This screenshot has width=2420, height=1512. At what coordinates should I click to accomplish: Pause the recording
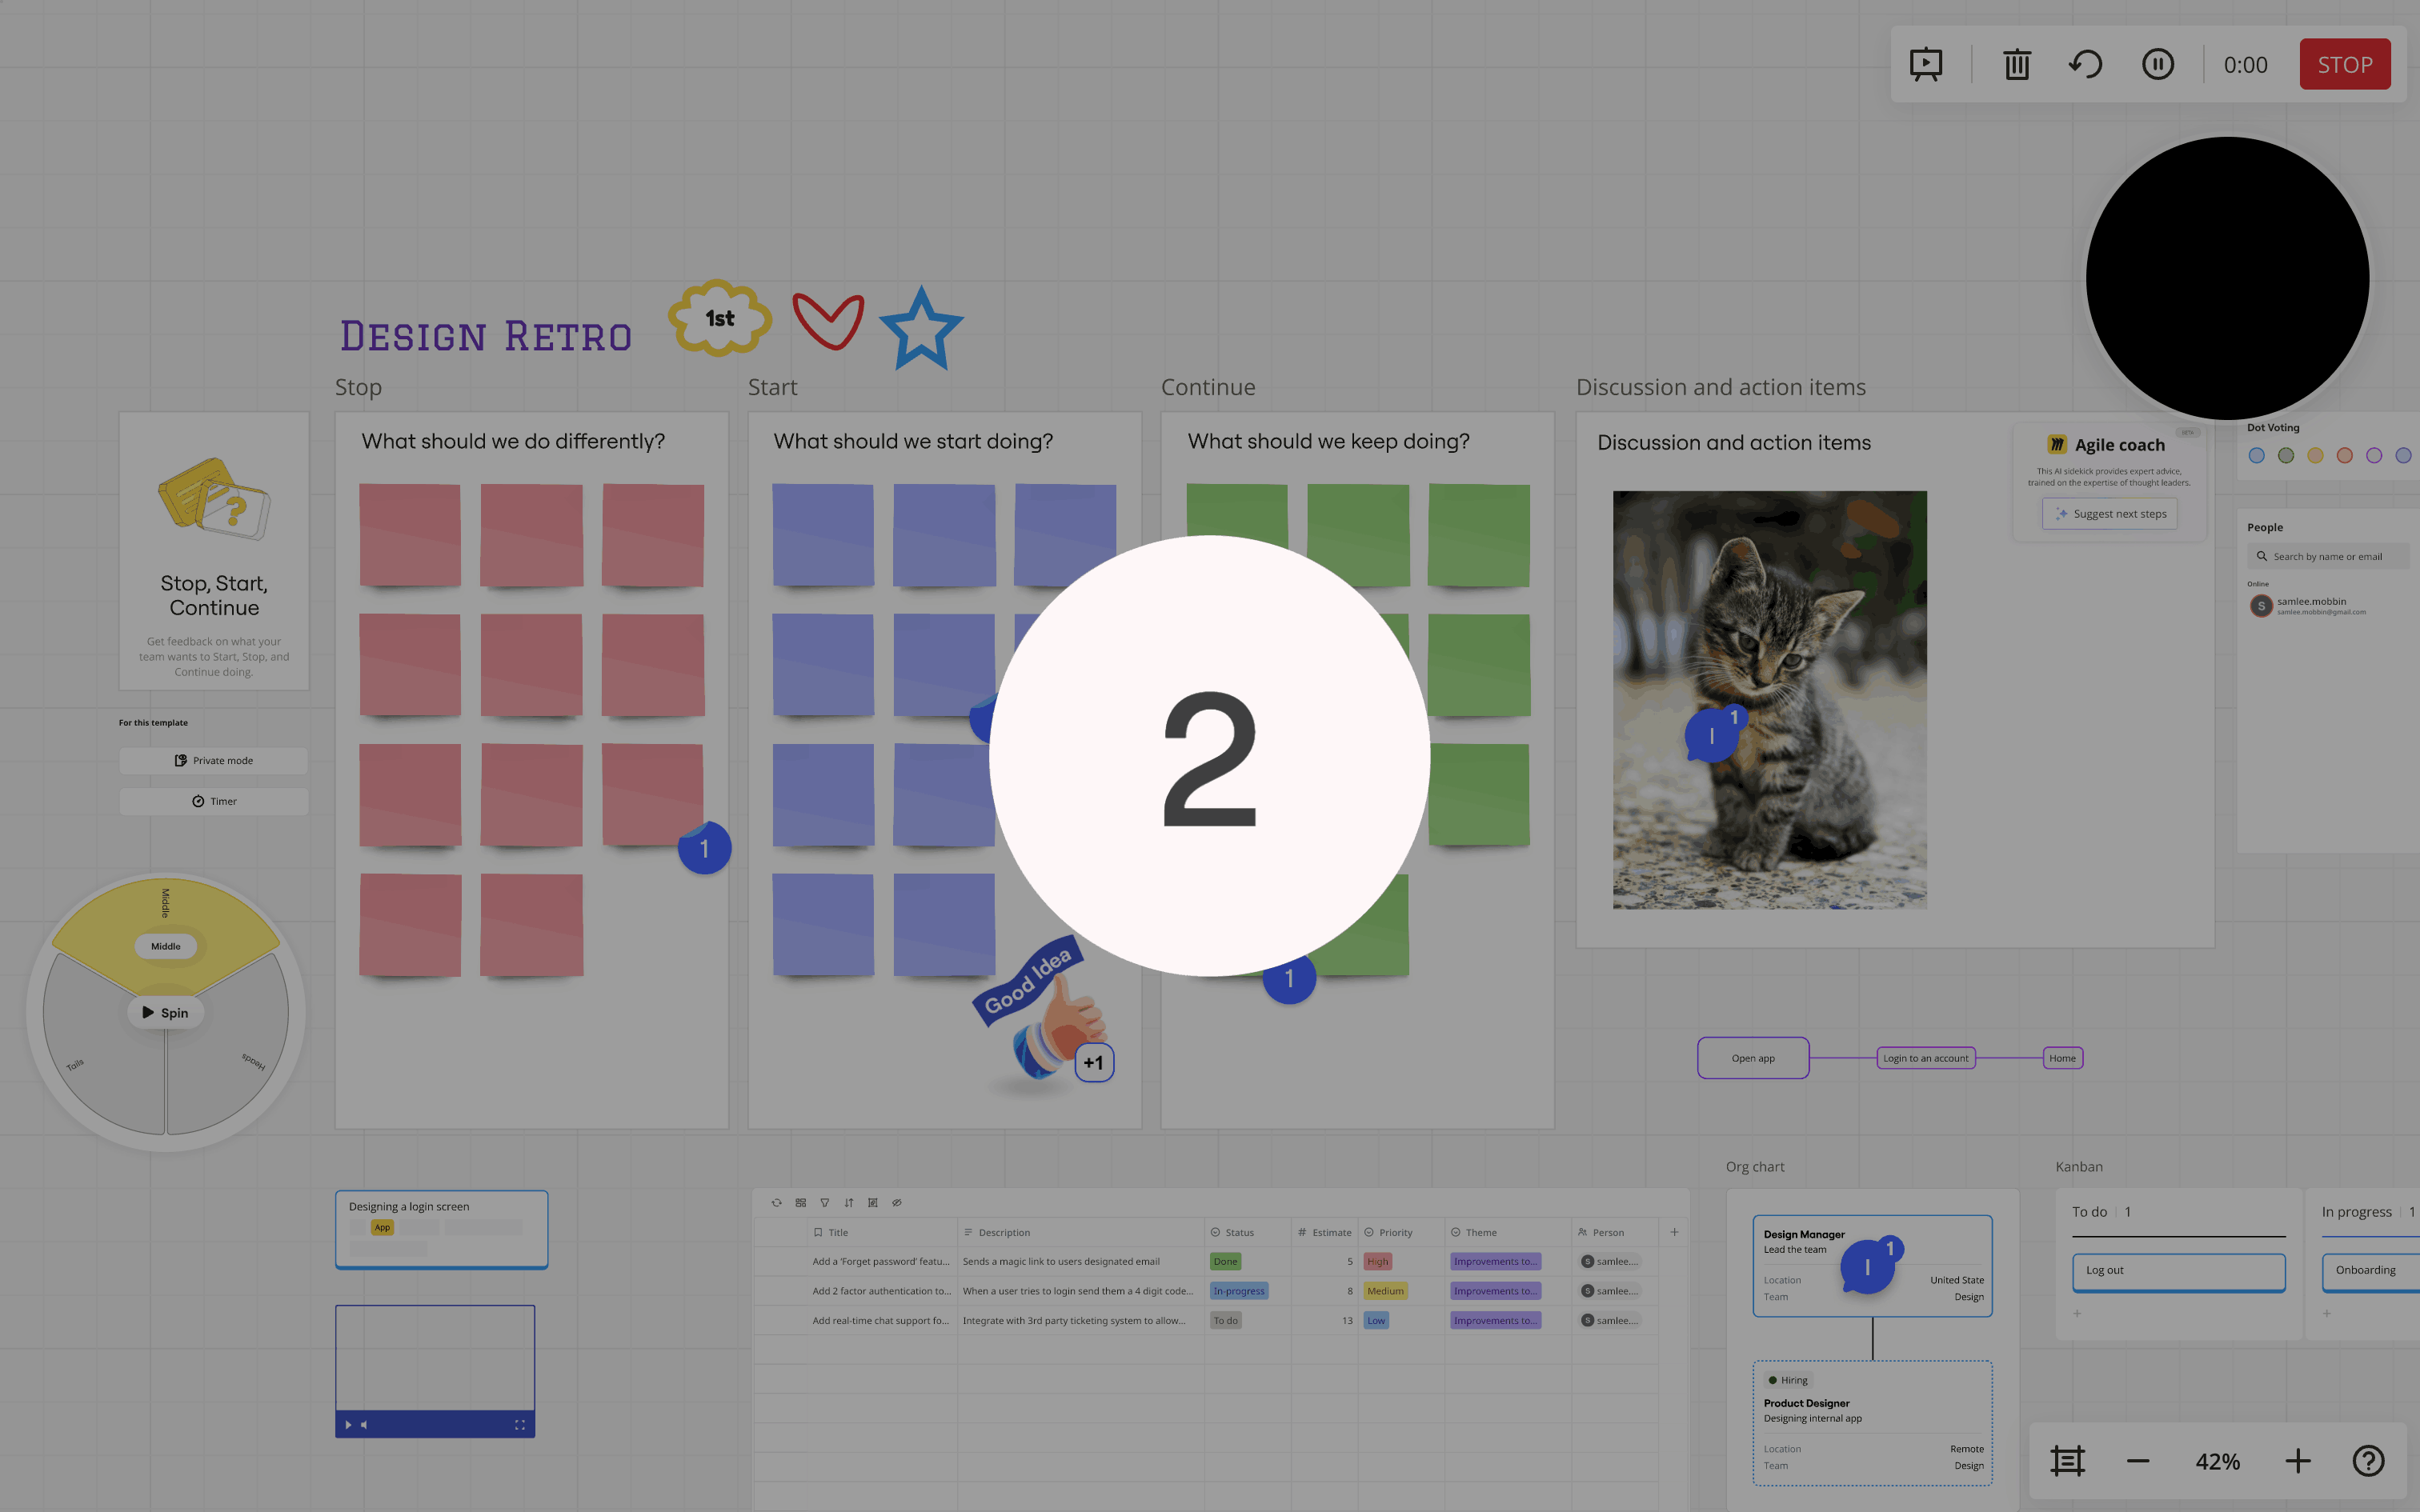click(x=2158, y=65)
